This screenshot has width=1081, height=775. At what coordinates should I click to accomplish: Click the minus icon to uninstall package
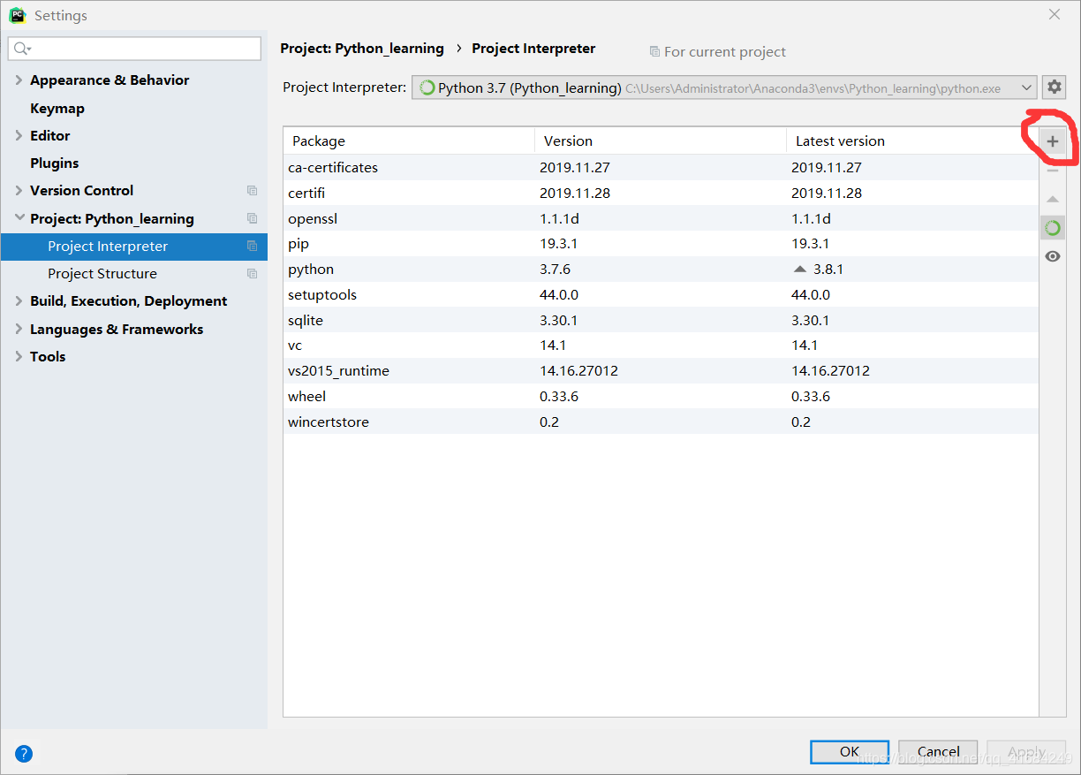pos(1052,171)
